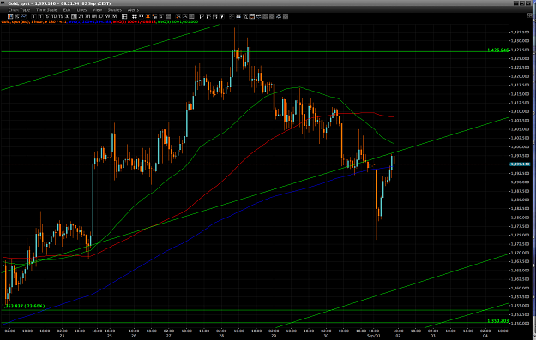Switch to tick (T) time interval

[33, 16]
